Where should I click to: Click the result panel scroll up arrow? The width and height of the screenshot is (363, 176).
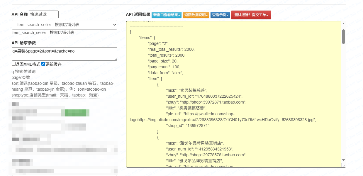point(343,24)
